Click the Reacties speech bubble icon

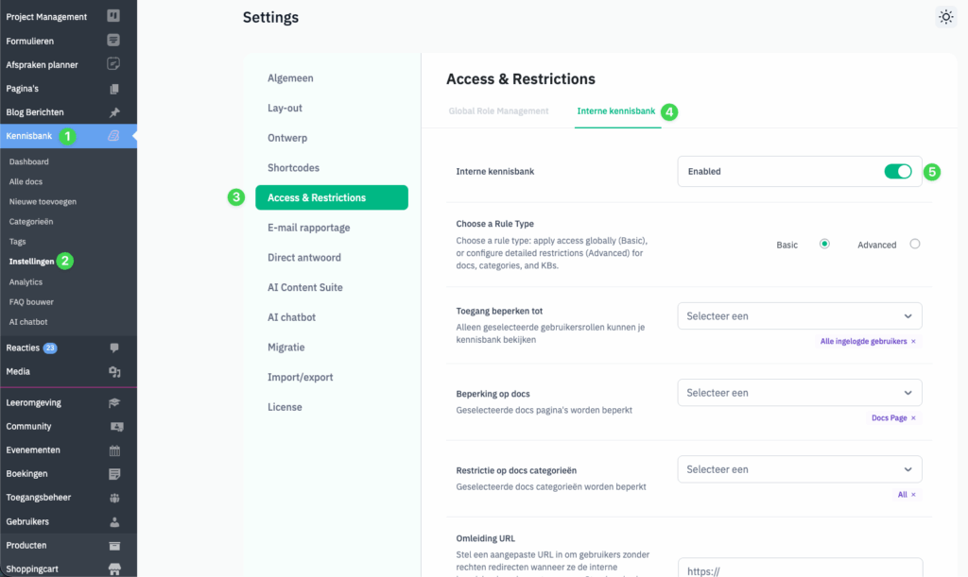114,348
